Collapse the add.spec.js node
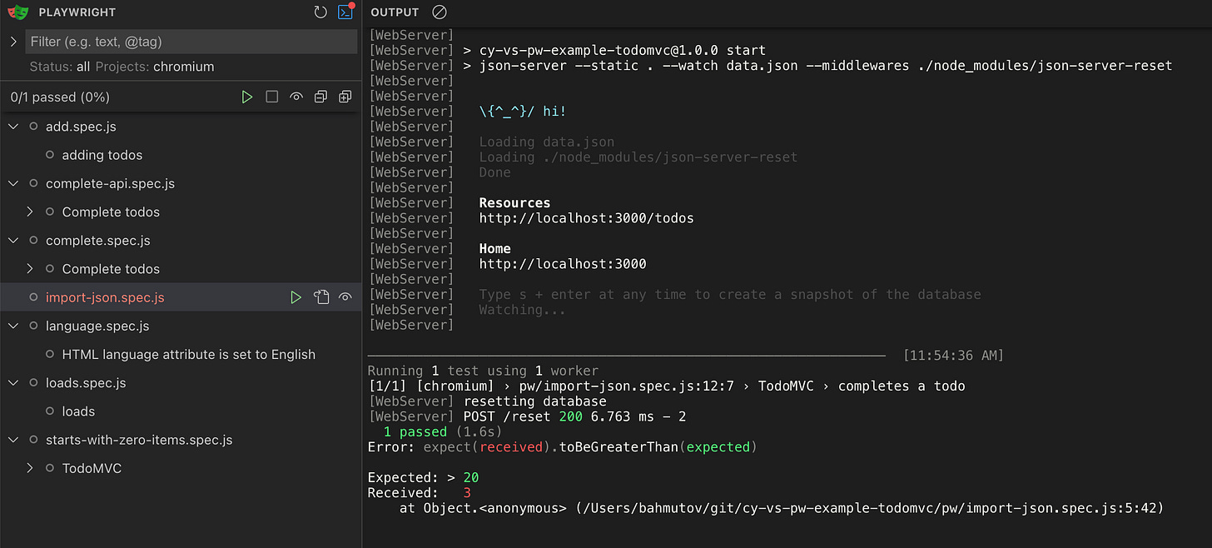 pos(13,127)
